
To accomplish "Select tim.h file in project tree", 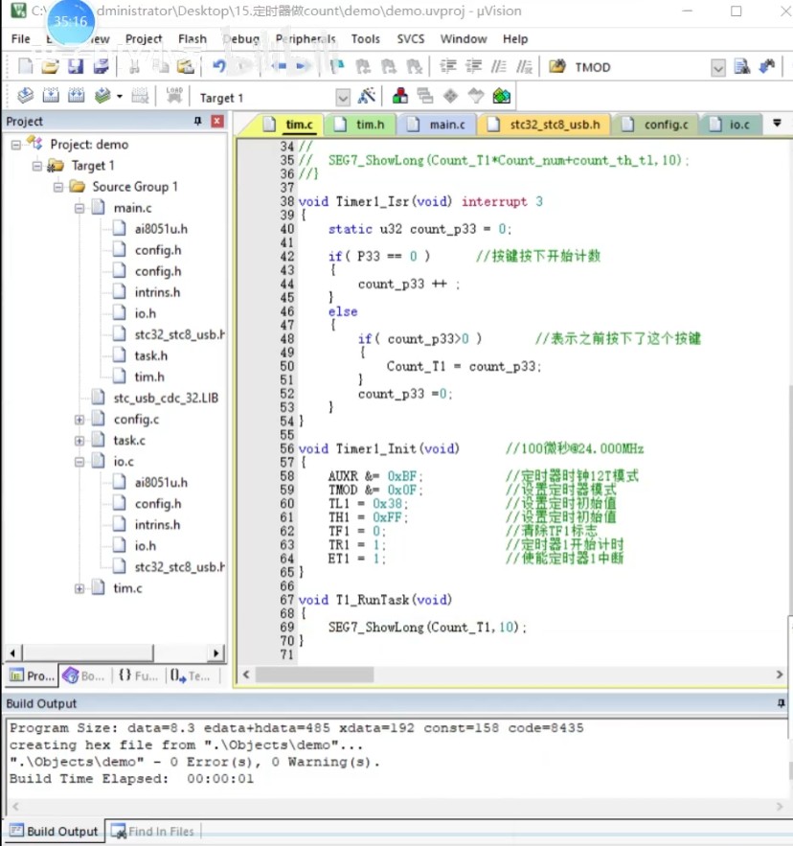I will [x=148, y=377].
